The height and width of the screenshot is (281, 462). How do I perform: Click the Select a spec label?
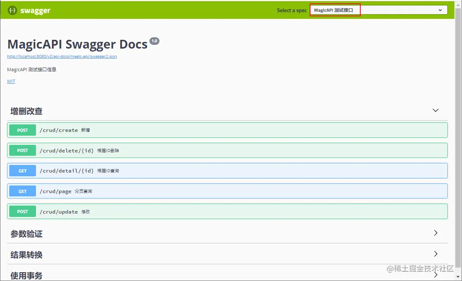292,10
